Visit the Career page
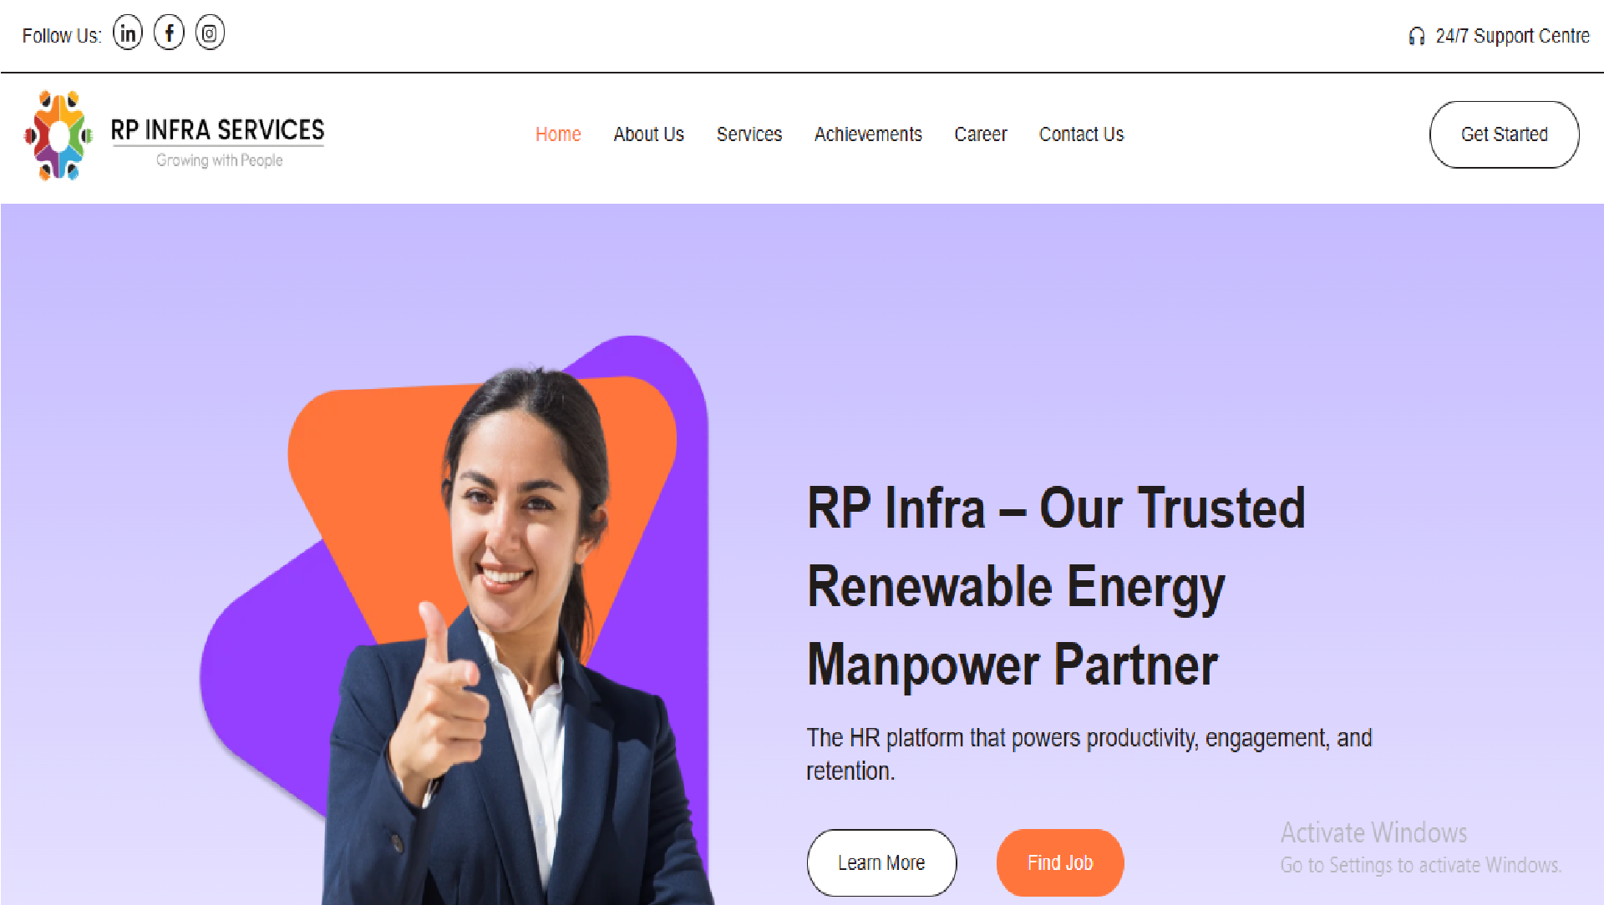This screenshot has height=905, width=1604. click(981, 134)
